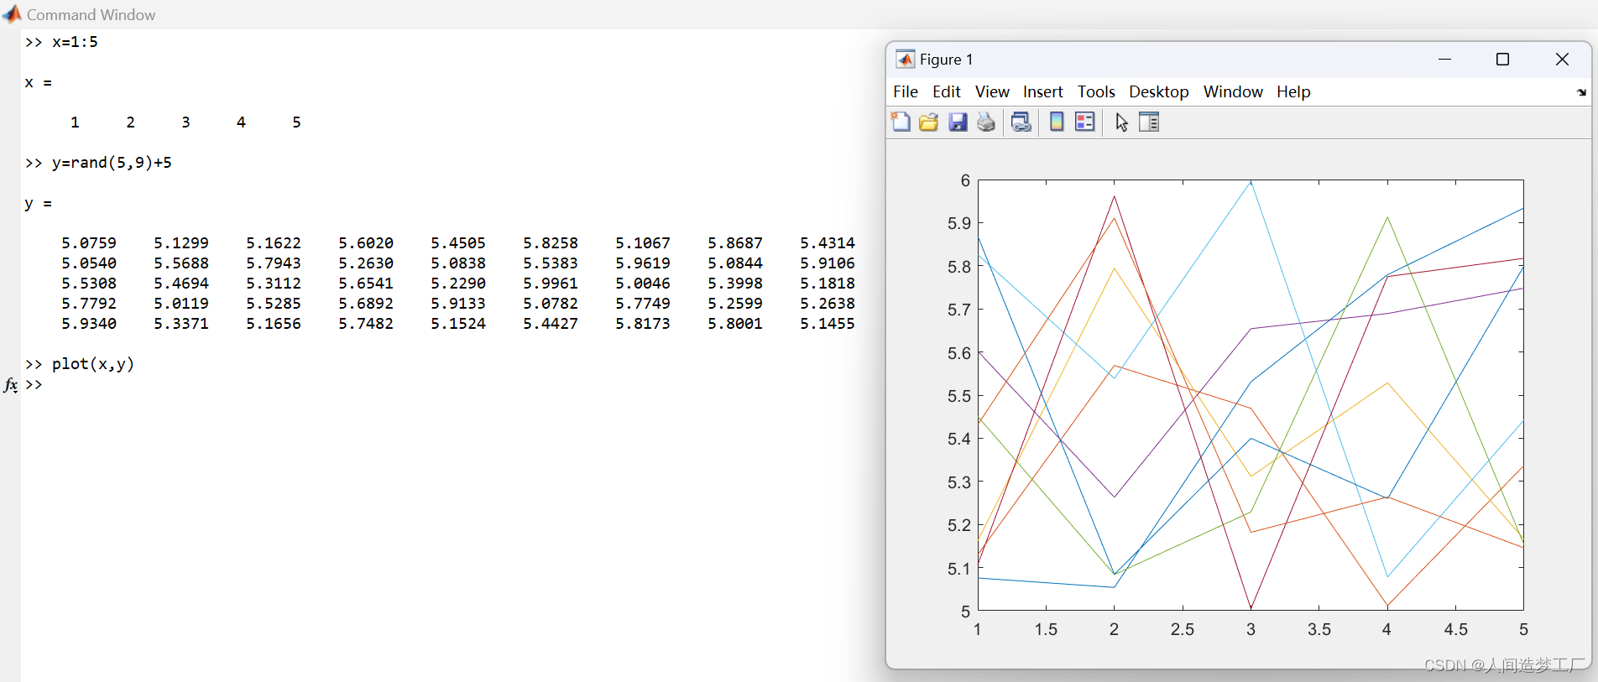Print the figure via the printer icon
The image size is (1598, 682).
coord(986,122)
